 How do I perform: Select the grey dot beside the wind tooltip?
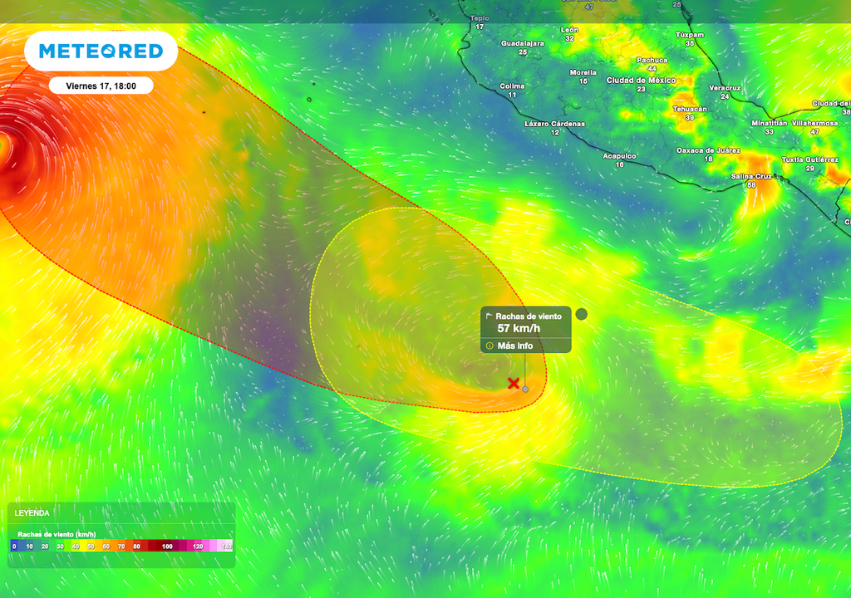(581, 314)
